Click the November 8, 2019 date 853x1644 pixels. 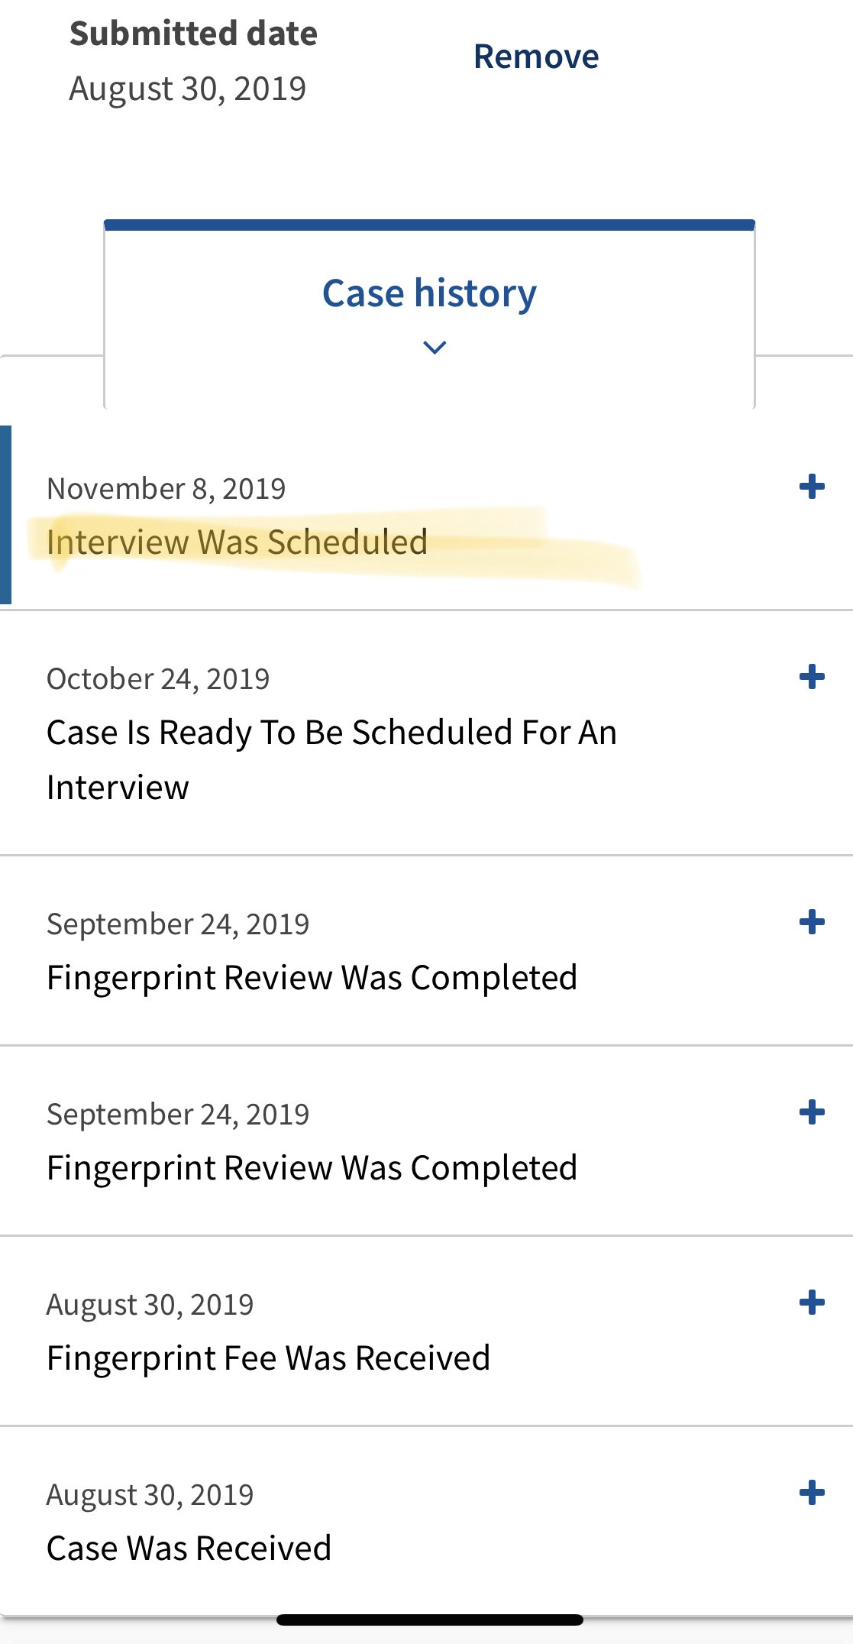click(x=166, y=489)
